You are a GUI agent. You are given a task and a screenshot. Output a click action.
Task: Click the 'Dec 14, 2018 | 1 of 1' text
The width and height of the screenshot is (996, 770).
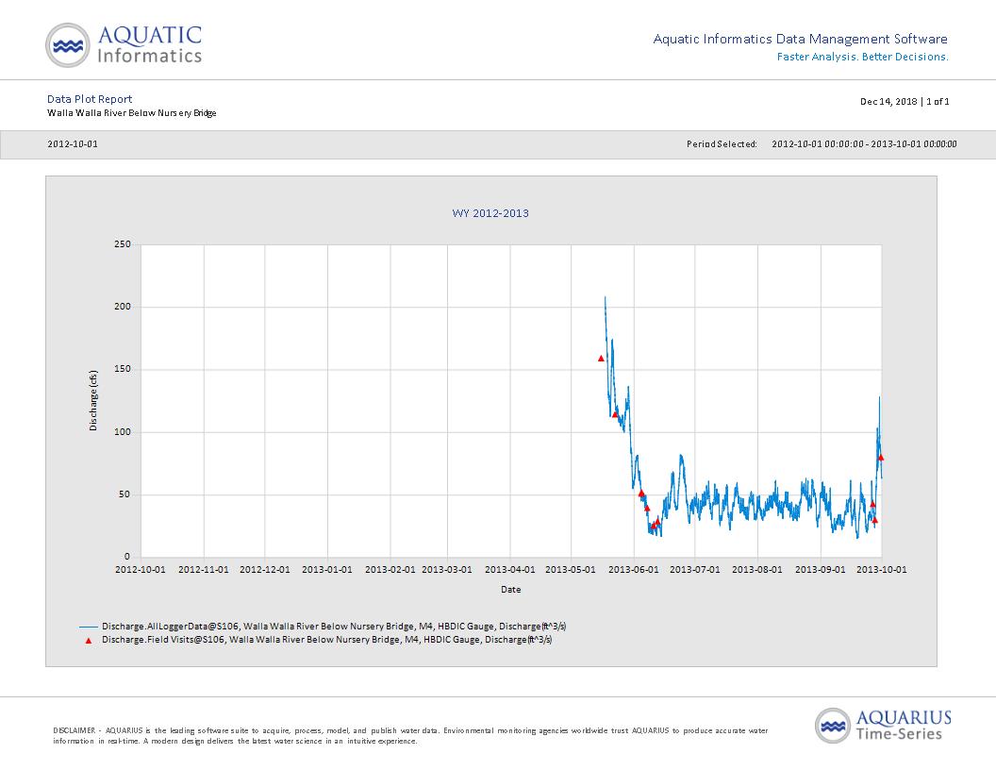pos(905,102)
